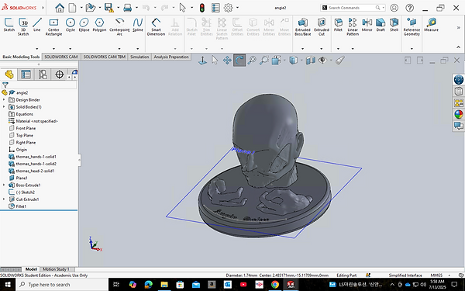Click the Search Commands field
The height and width of the screenshot is (291, 465).
[x=352, y=8]
